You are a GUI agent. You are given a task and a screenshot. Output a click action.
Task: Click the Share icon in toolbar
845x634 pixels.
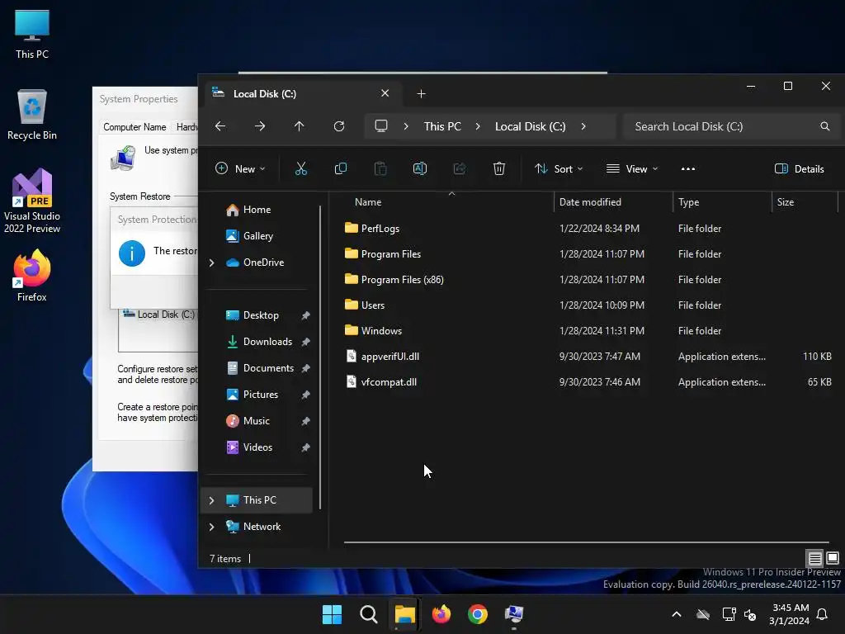coord(460,168)
